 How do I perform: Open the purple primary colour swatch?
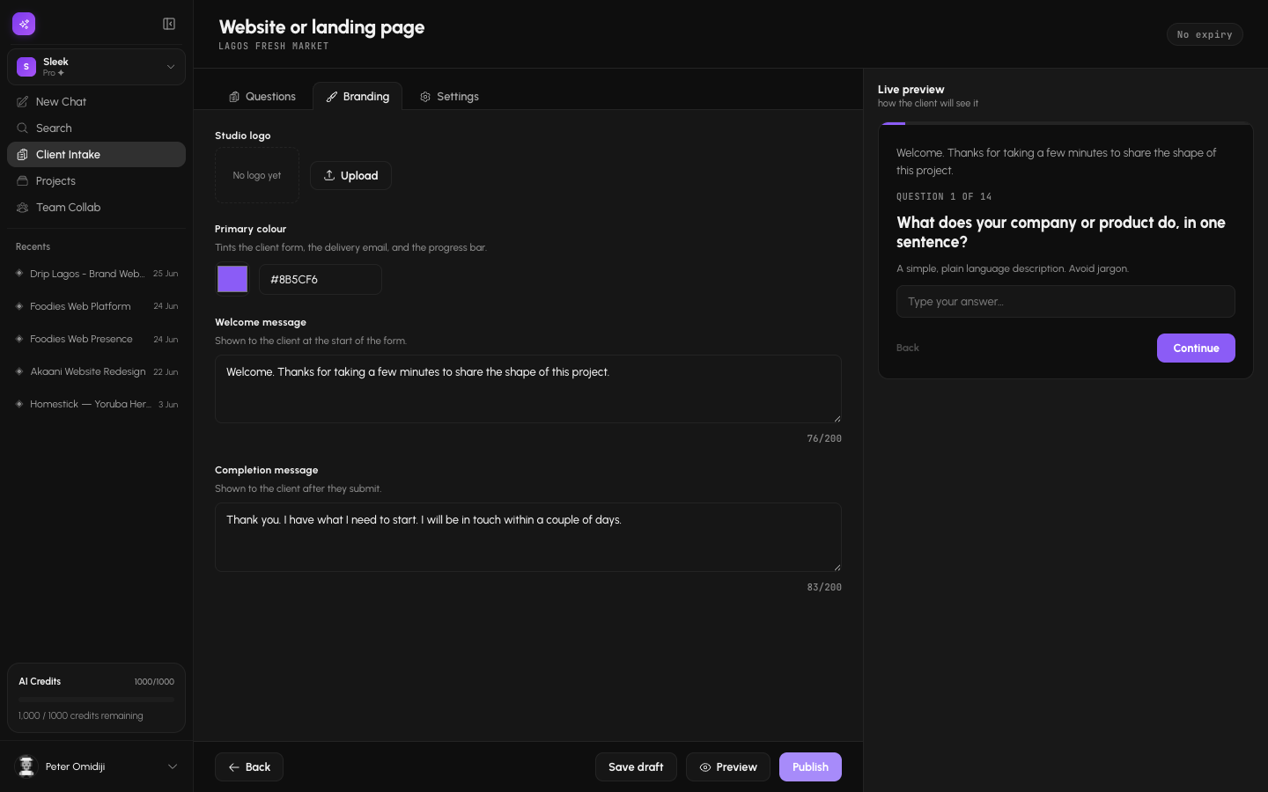pyautogui.click(x=232, y=279)
